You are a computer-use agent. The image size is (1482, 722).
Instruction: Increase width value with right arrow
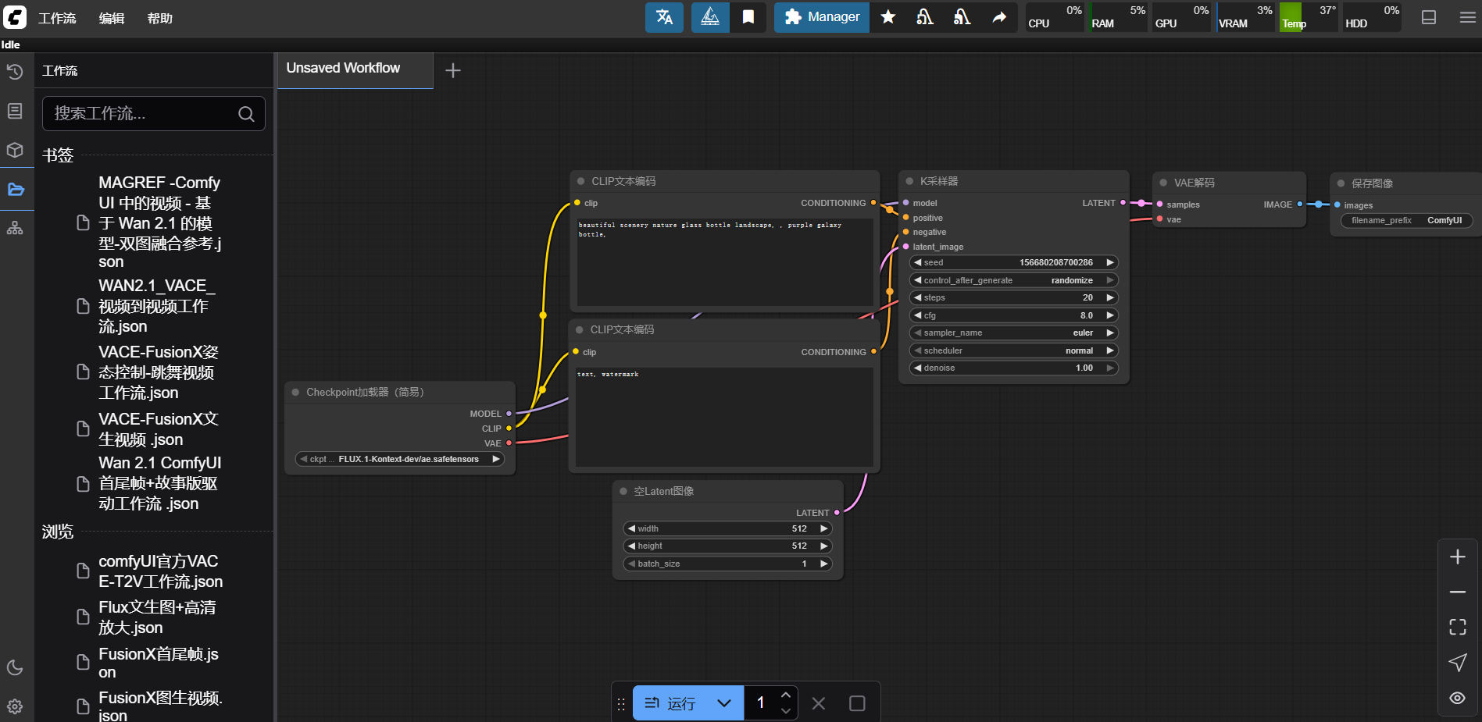(823, 528)
